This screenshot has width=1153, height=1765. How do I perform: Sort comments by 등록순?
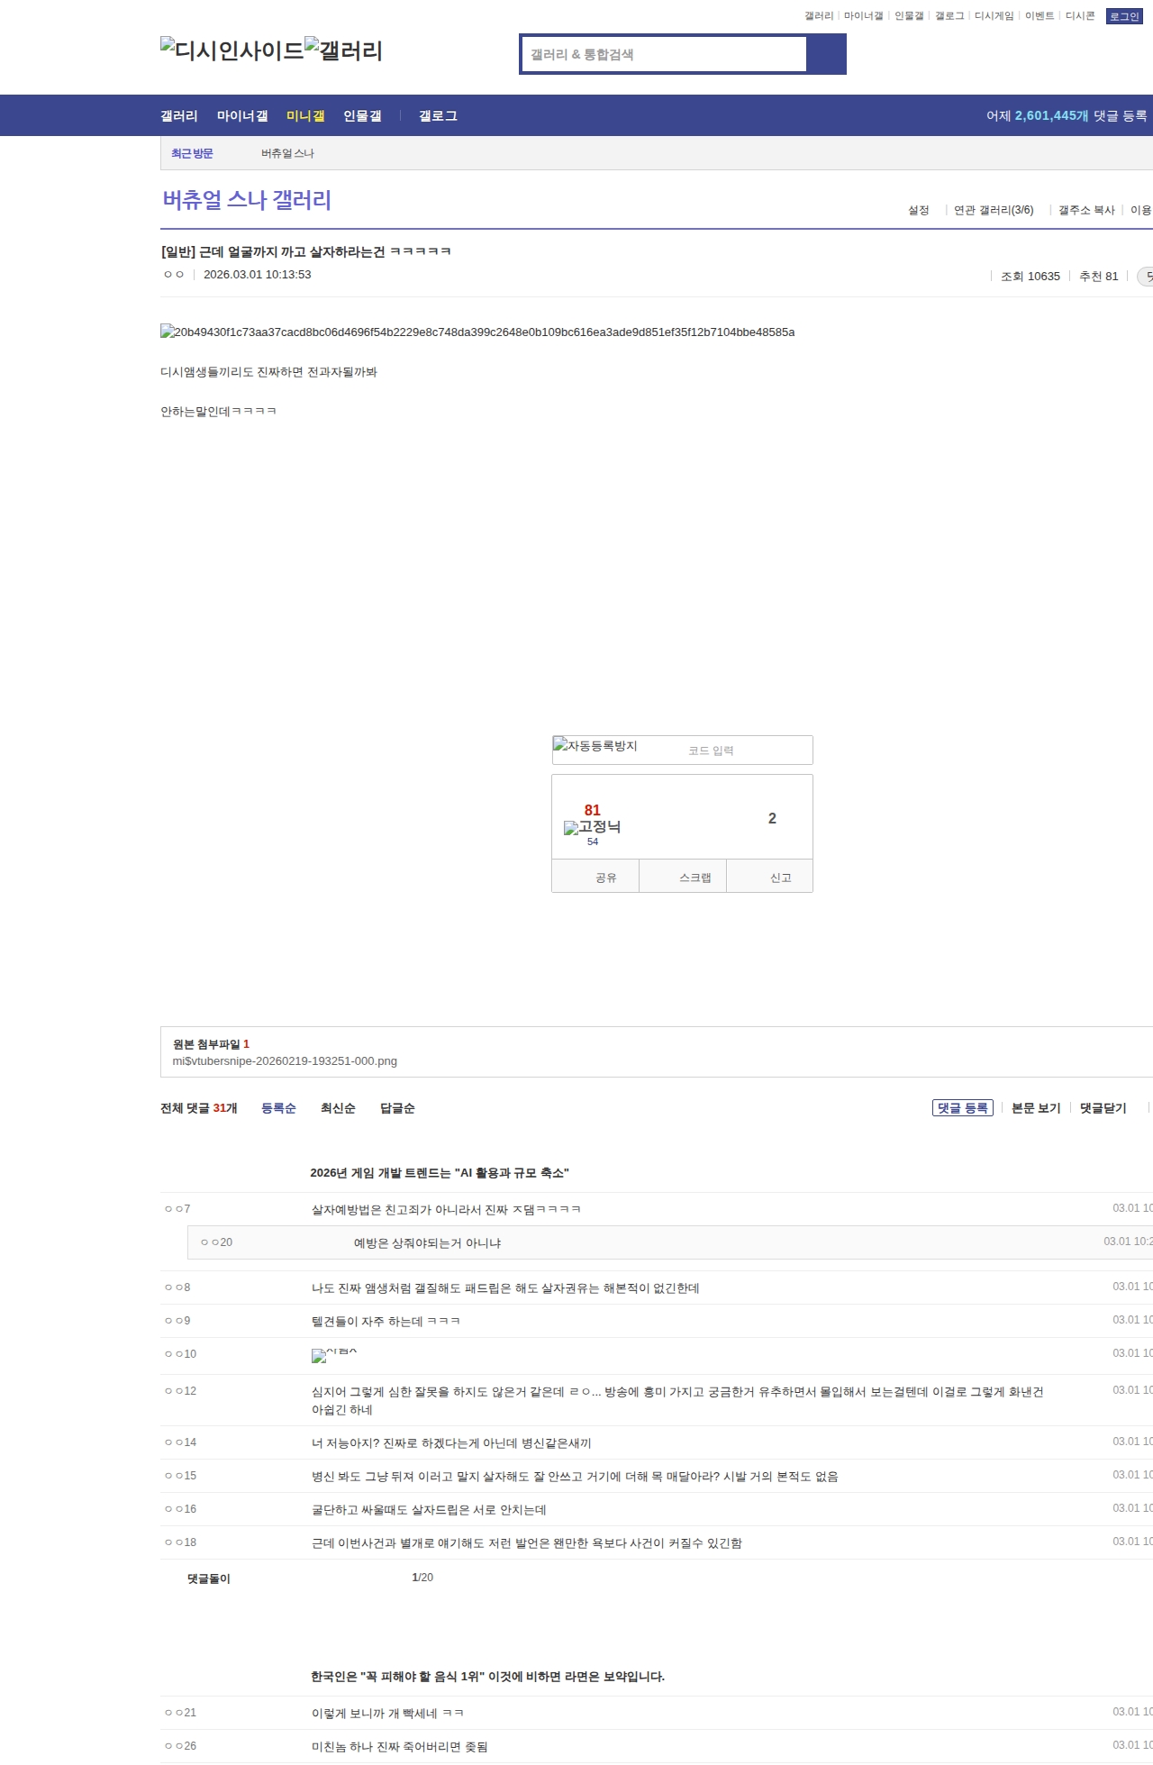[x=278, y=1108]
